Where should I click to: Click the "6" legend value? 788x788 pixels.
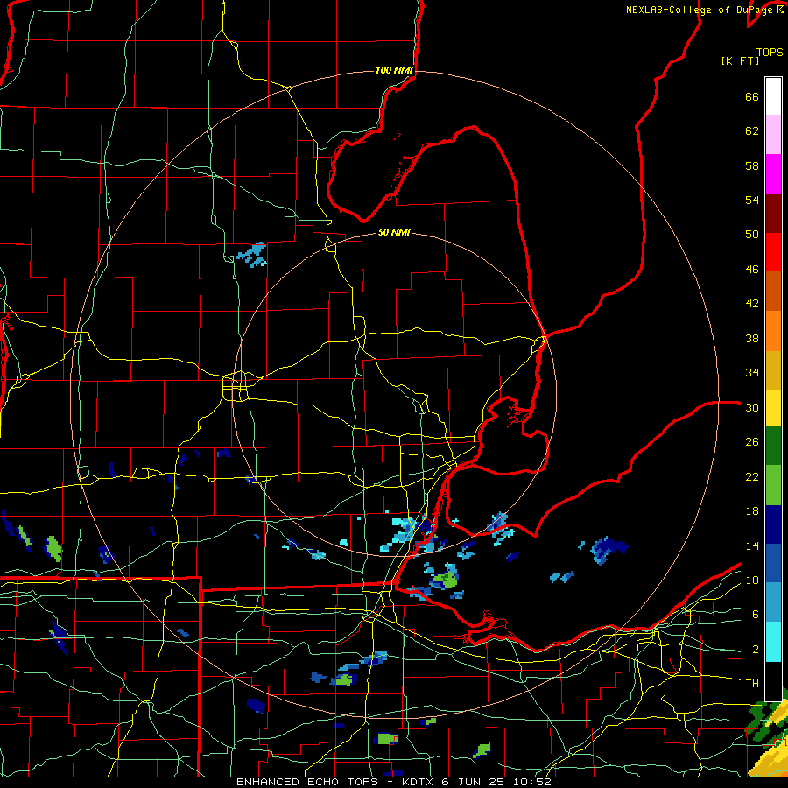755,615
